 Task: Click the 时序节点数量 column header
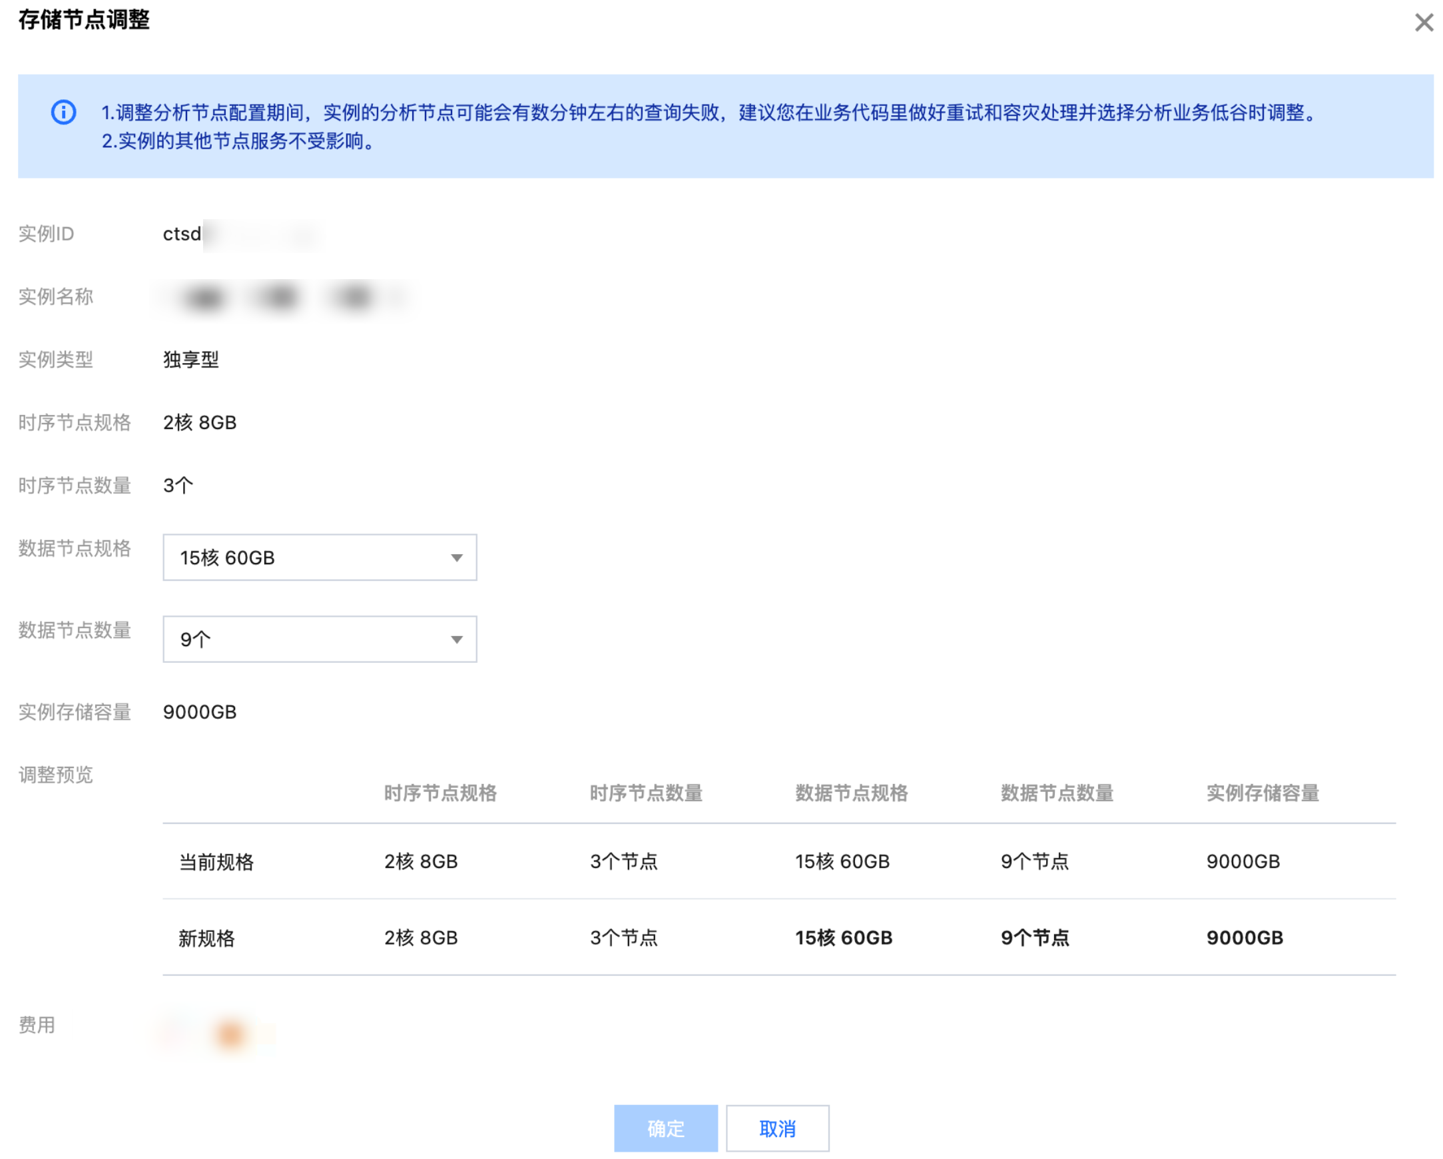[x=645, y=793]
